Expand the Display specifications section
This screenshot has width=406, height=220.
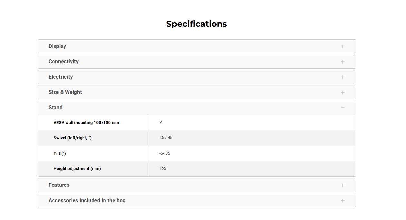tap(57, 46)
